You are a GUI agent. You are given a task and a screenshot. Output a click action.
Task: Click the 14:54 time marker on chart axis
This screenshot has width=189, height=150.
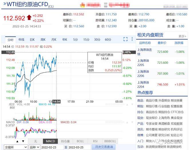coord(56,102)
